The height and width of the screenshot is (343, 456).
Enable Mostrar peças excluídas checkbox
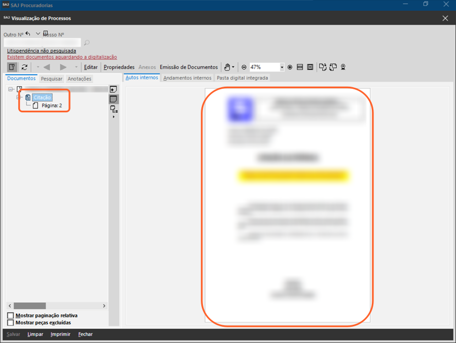11,323
